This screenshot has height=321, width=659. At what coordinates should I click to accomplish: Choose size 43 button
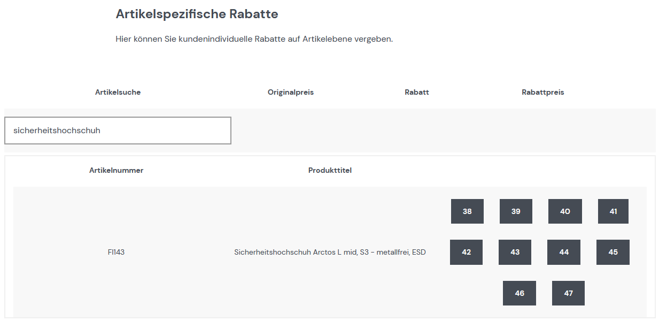click(515, 252)
